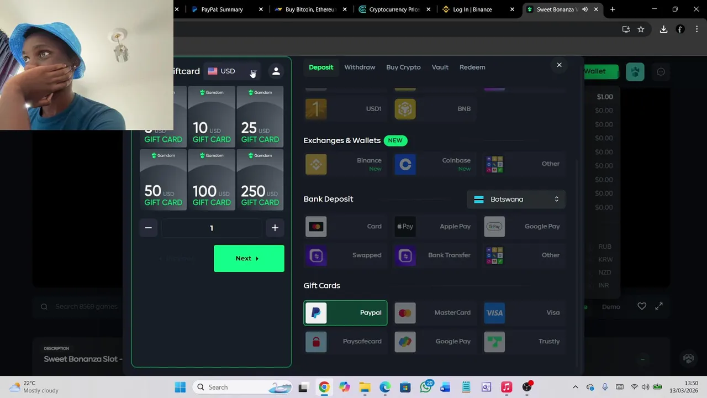Select Trustly gift card option

[x=524, y=342]
